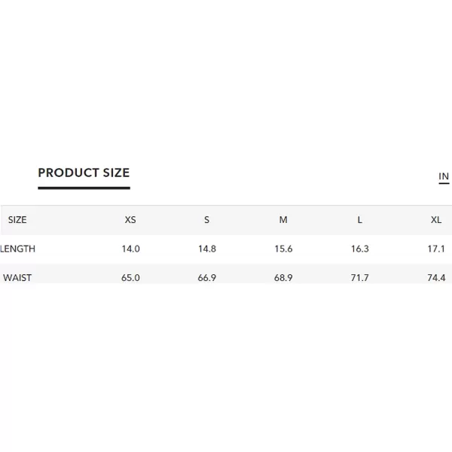
Task: Open the PRODUCT SIZE tab heading
Action: [84, 173]
